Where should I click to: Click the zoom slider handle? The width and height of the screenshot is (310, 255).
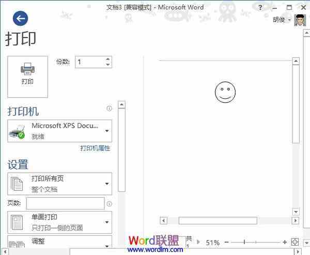[244, 242]
